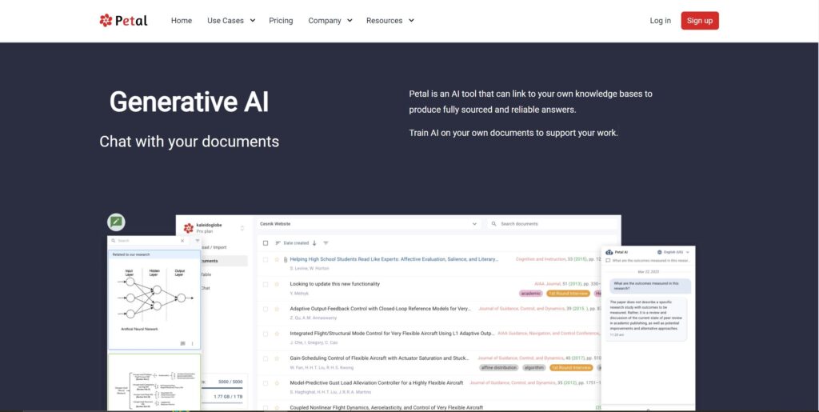Star the Helping High School Students document
Viewport: 819px width, 412px height.
point(278,260)
